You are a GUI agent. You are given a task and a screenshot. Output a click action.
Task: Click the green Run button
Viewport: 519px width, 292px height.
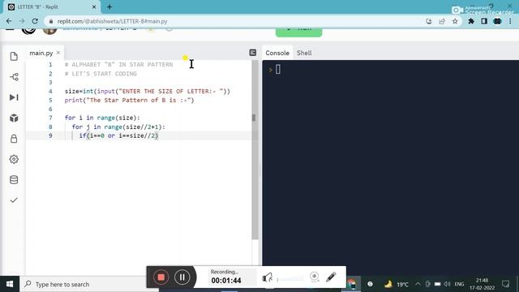point(299,32)
